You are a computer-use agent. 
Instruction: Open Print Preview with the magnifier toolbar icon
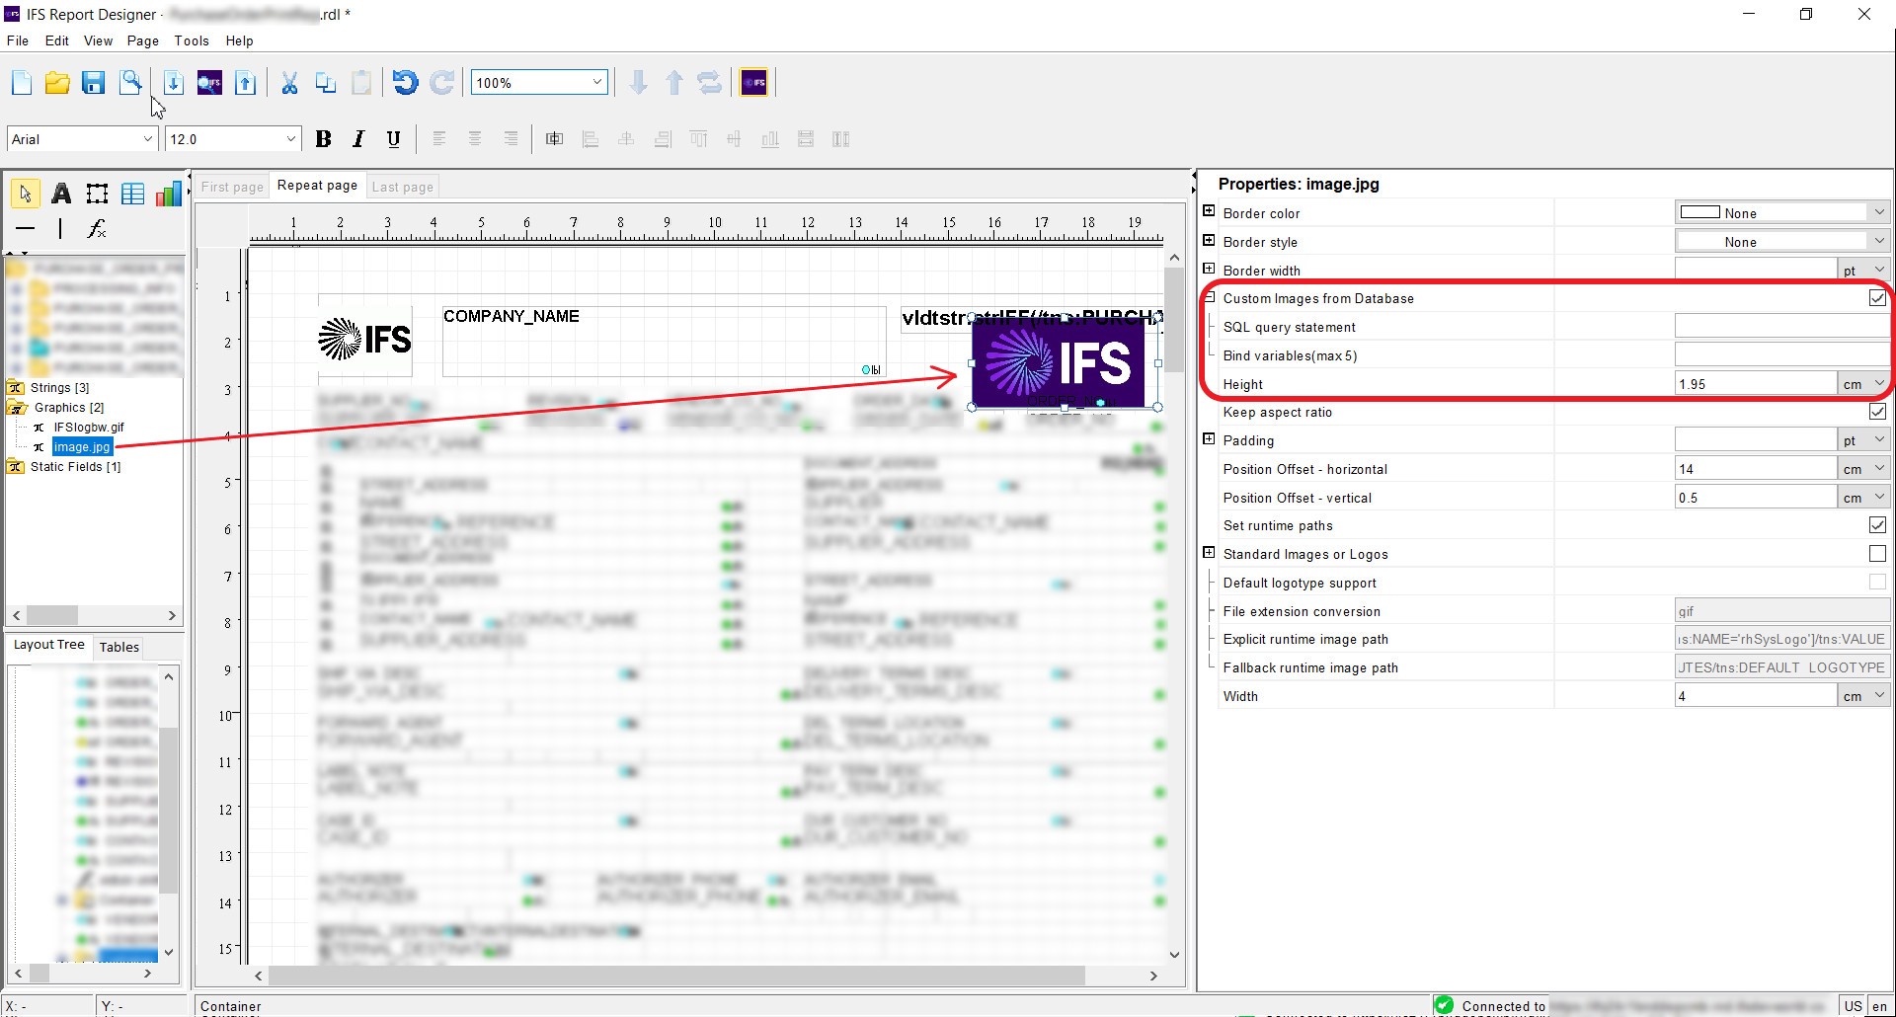tap(131, 83)
